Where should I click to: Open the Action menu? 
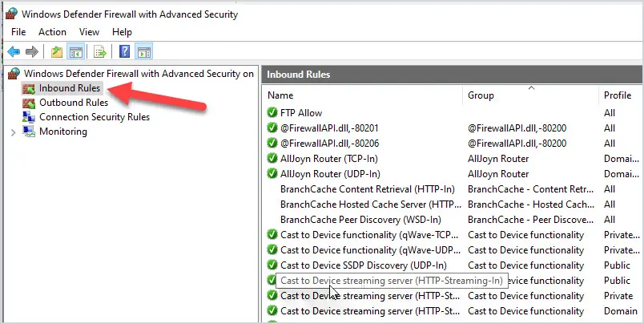click(x=52, y=32)
